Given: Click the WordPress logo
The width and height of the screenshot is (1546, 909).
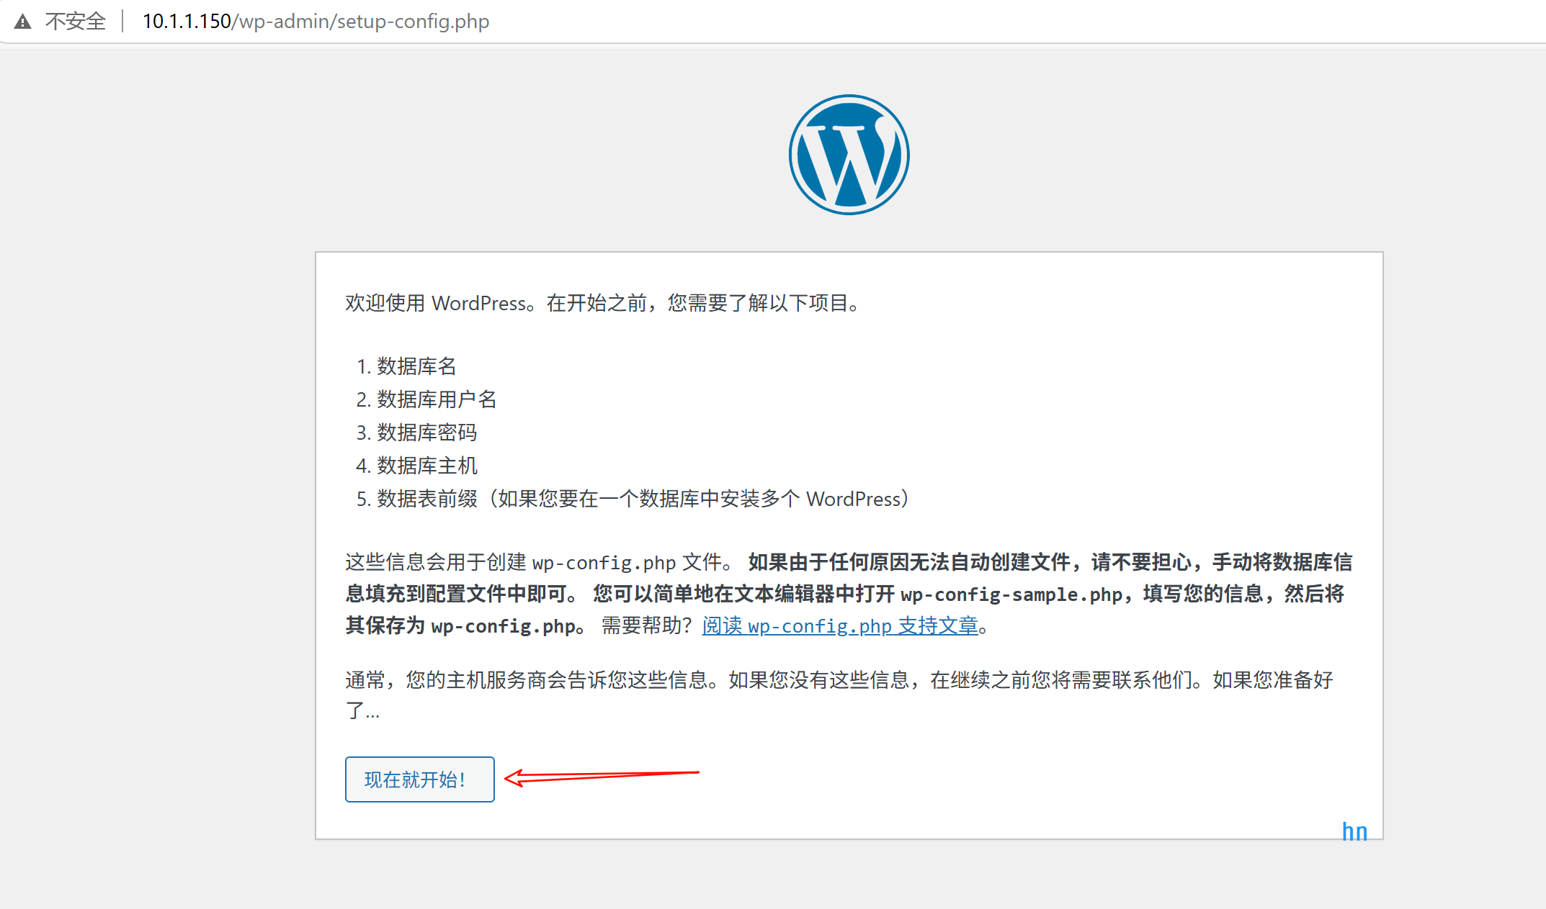Looking at the screenshot, I should point(849,155).
